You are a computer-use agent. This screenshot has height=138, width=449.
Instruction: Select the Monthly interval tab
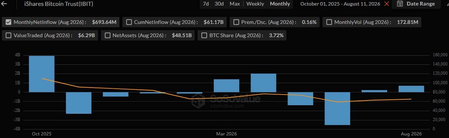[x=280, y=4]
